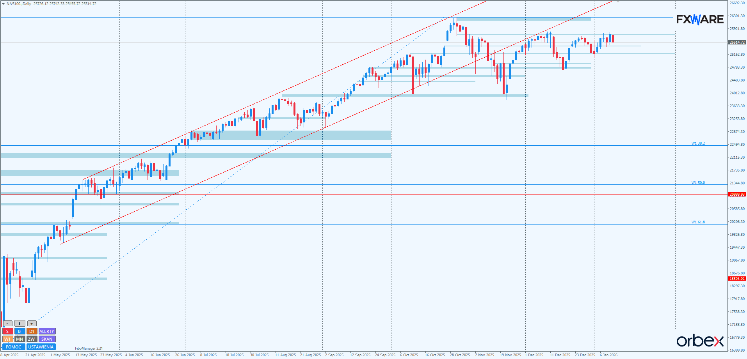Viewport: 747px width, 359px height.
Task: Open POMOC help
Action: coord(14,347)
